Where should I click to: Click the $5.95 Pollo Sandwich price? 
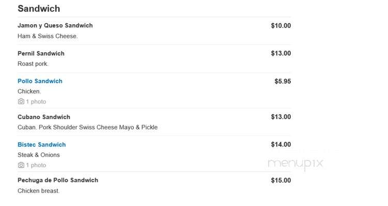click(x=283, y=81)
